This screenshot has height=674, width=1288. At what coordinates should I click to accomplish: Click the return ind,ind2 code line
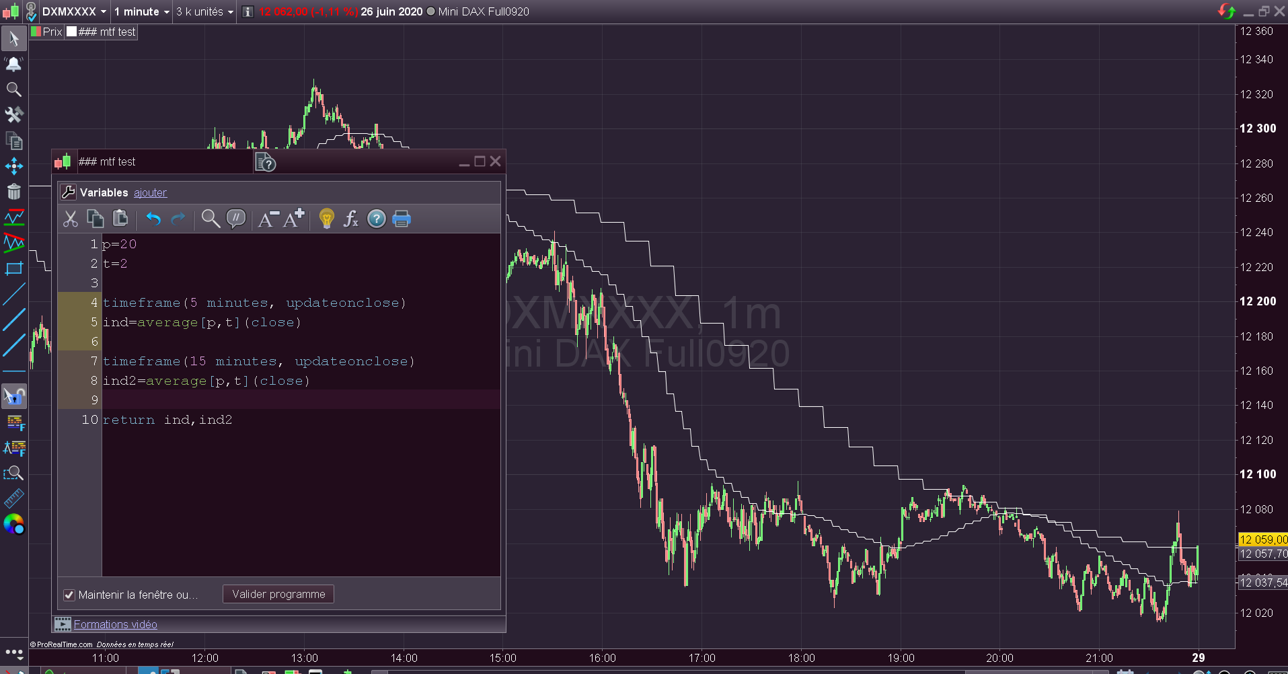tap(167, 420)
